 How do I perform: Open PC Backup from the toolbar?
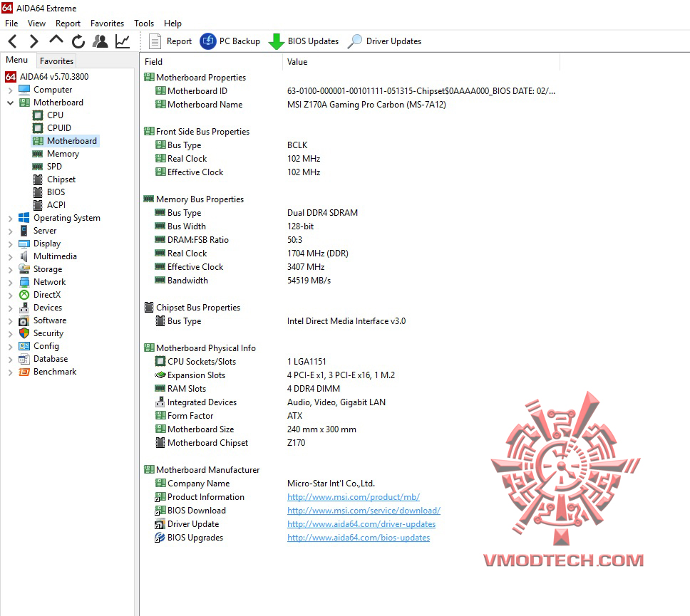(230, 41)
